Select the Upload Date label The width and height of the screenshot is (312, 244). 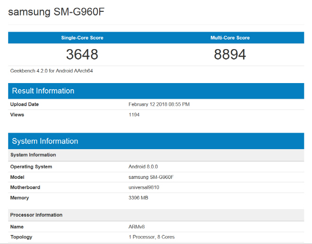pyautogui.click(x=25, y=104)
